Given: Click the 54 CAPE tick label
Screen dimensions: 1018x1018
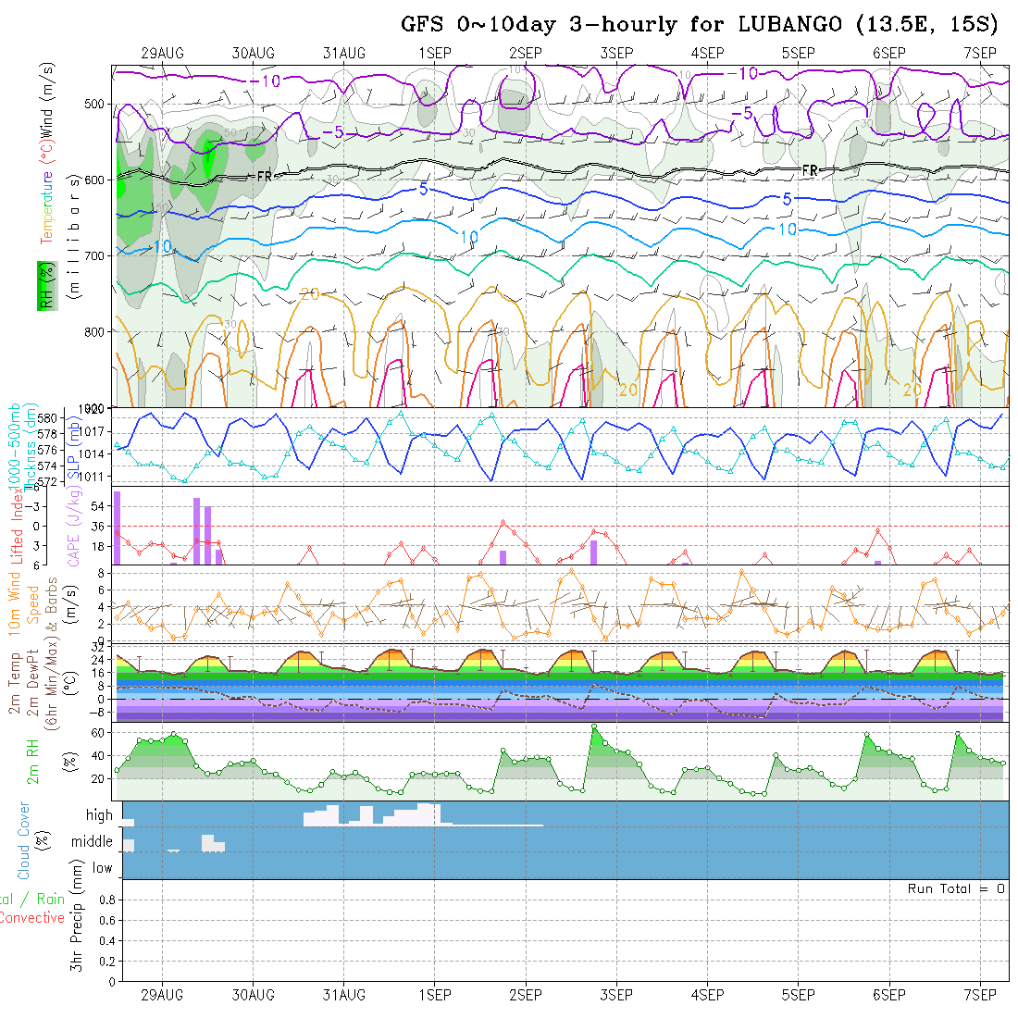Looking at the screenshot, I should point(97,506).
